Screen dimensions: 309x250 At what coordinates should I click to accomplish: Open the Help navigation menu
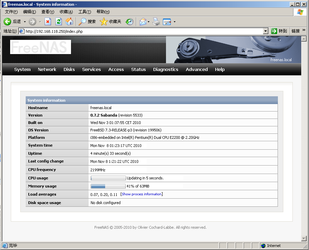pyautogui.click(x=220, y=69)
